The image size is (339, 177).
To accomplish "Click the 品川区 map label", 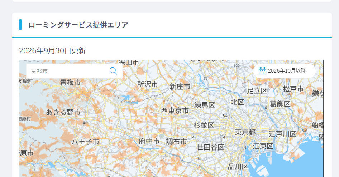I will click(238, 167).
